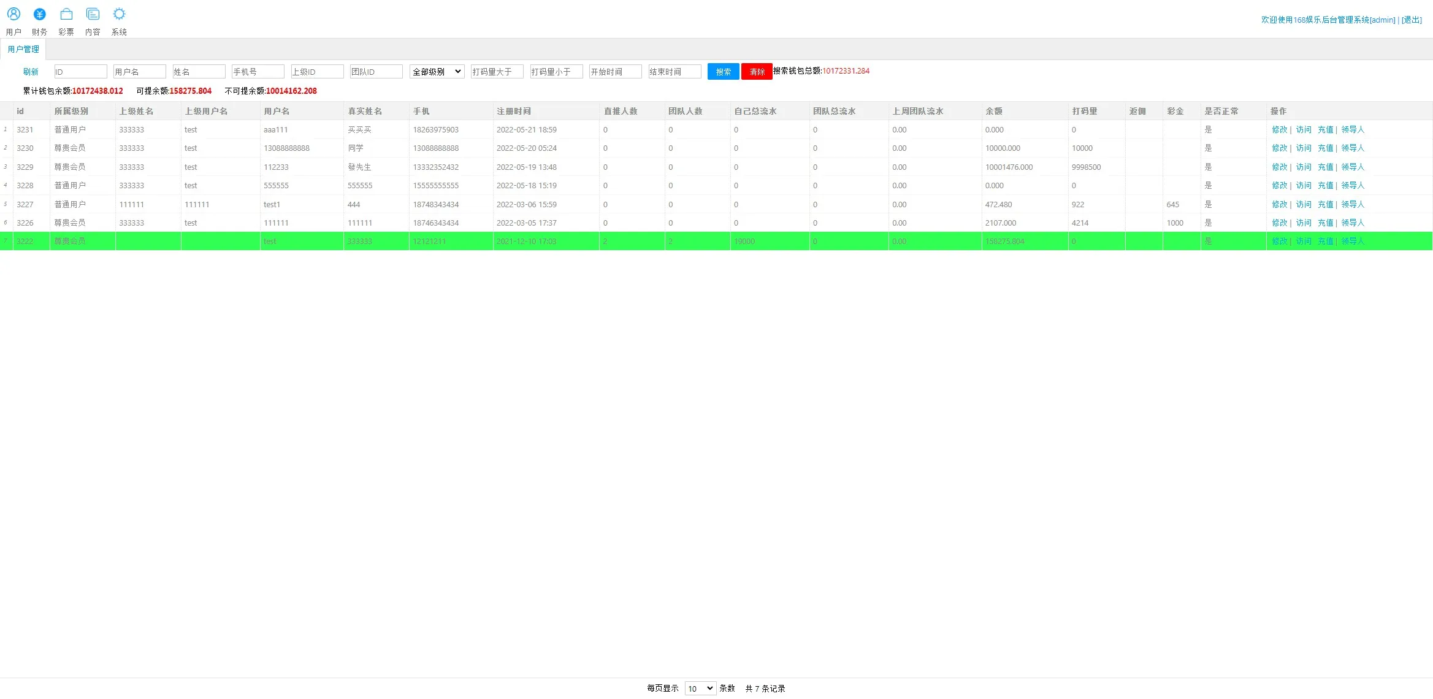This screenshot has width=1433, height=699.
Task: Open the per-page count dropdown showing 10
Action: click(700, 689)
